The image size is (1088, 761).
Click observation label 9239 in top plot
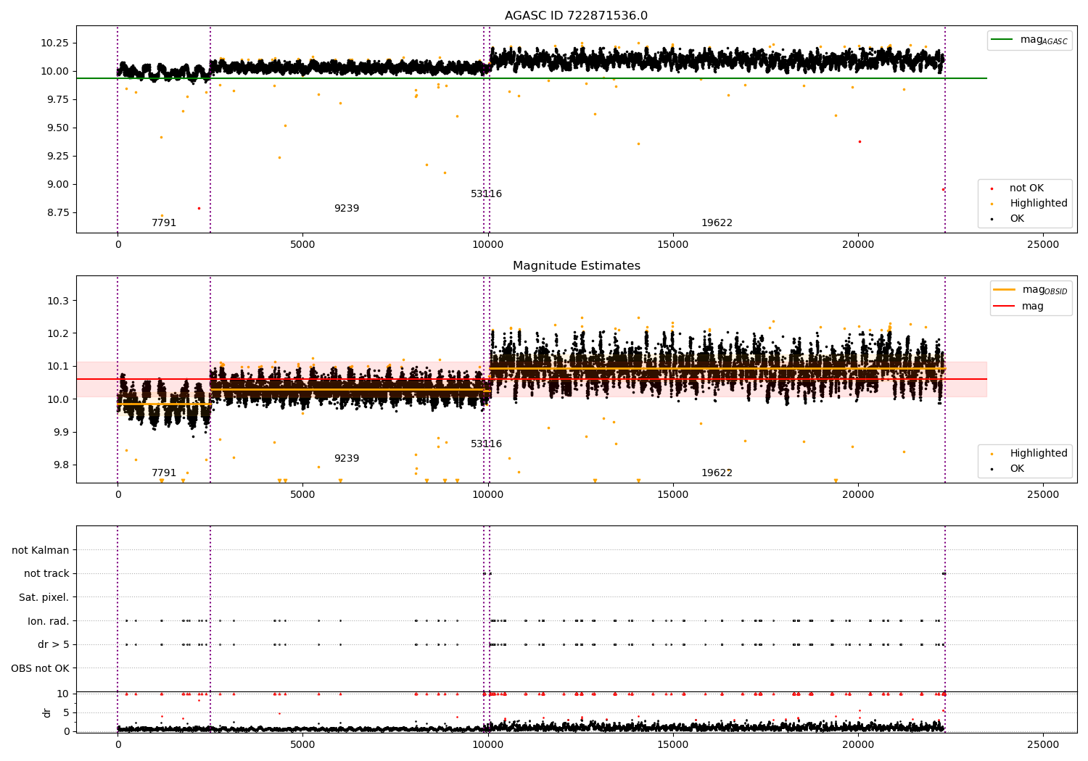click(x=347, y=209)
